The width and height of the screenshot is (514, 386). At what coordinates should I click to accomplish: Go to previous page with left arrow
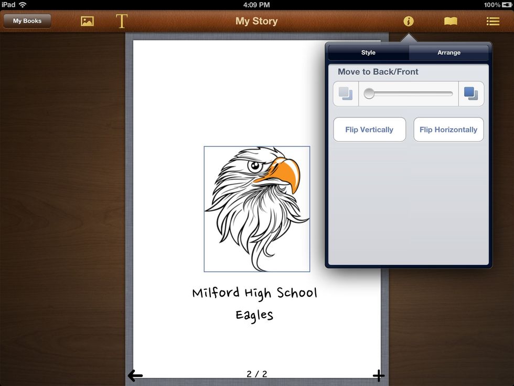coord(135,375)
